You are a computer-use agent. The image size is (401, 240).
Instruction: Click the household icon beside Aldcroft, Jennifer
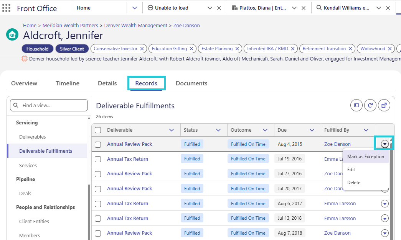point(12,35)
